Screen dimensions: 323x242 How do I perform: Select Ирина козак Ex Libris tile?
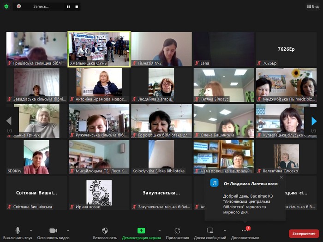[x=99, y=193]
